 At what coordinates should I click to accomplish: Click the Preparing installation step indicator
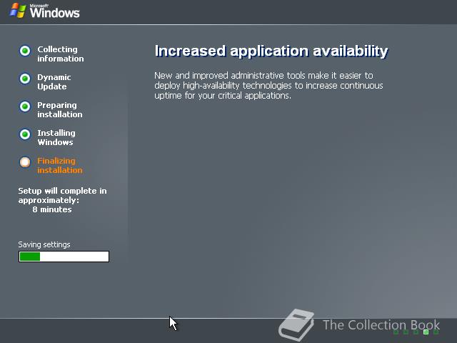(x=25, y=106)
